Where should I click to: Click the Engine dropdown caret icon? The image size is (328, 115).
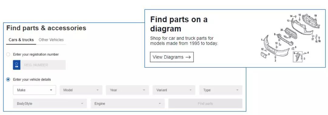160,103
